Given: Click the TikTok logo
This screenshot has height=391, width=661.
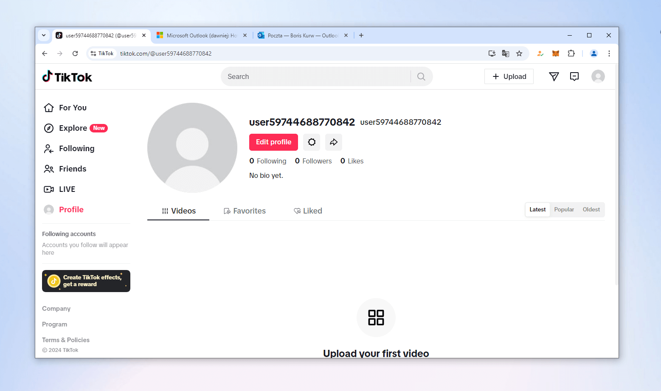Looking at the screenshot, I should pos(67,77).
